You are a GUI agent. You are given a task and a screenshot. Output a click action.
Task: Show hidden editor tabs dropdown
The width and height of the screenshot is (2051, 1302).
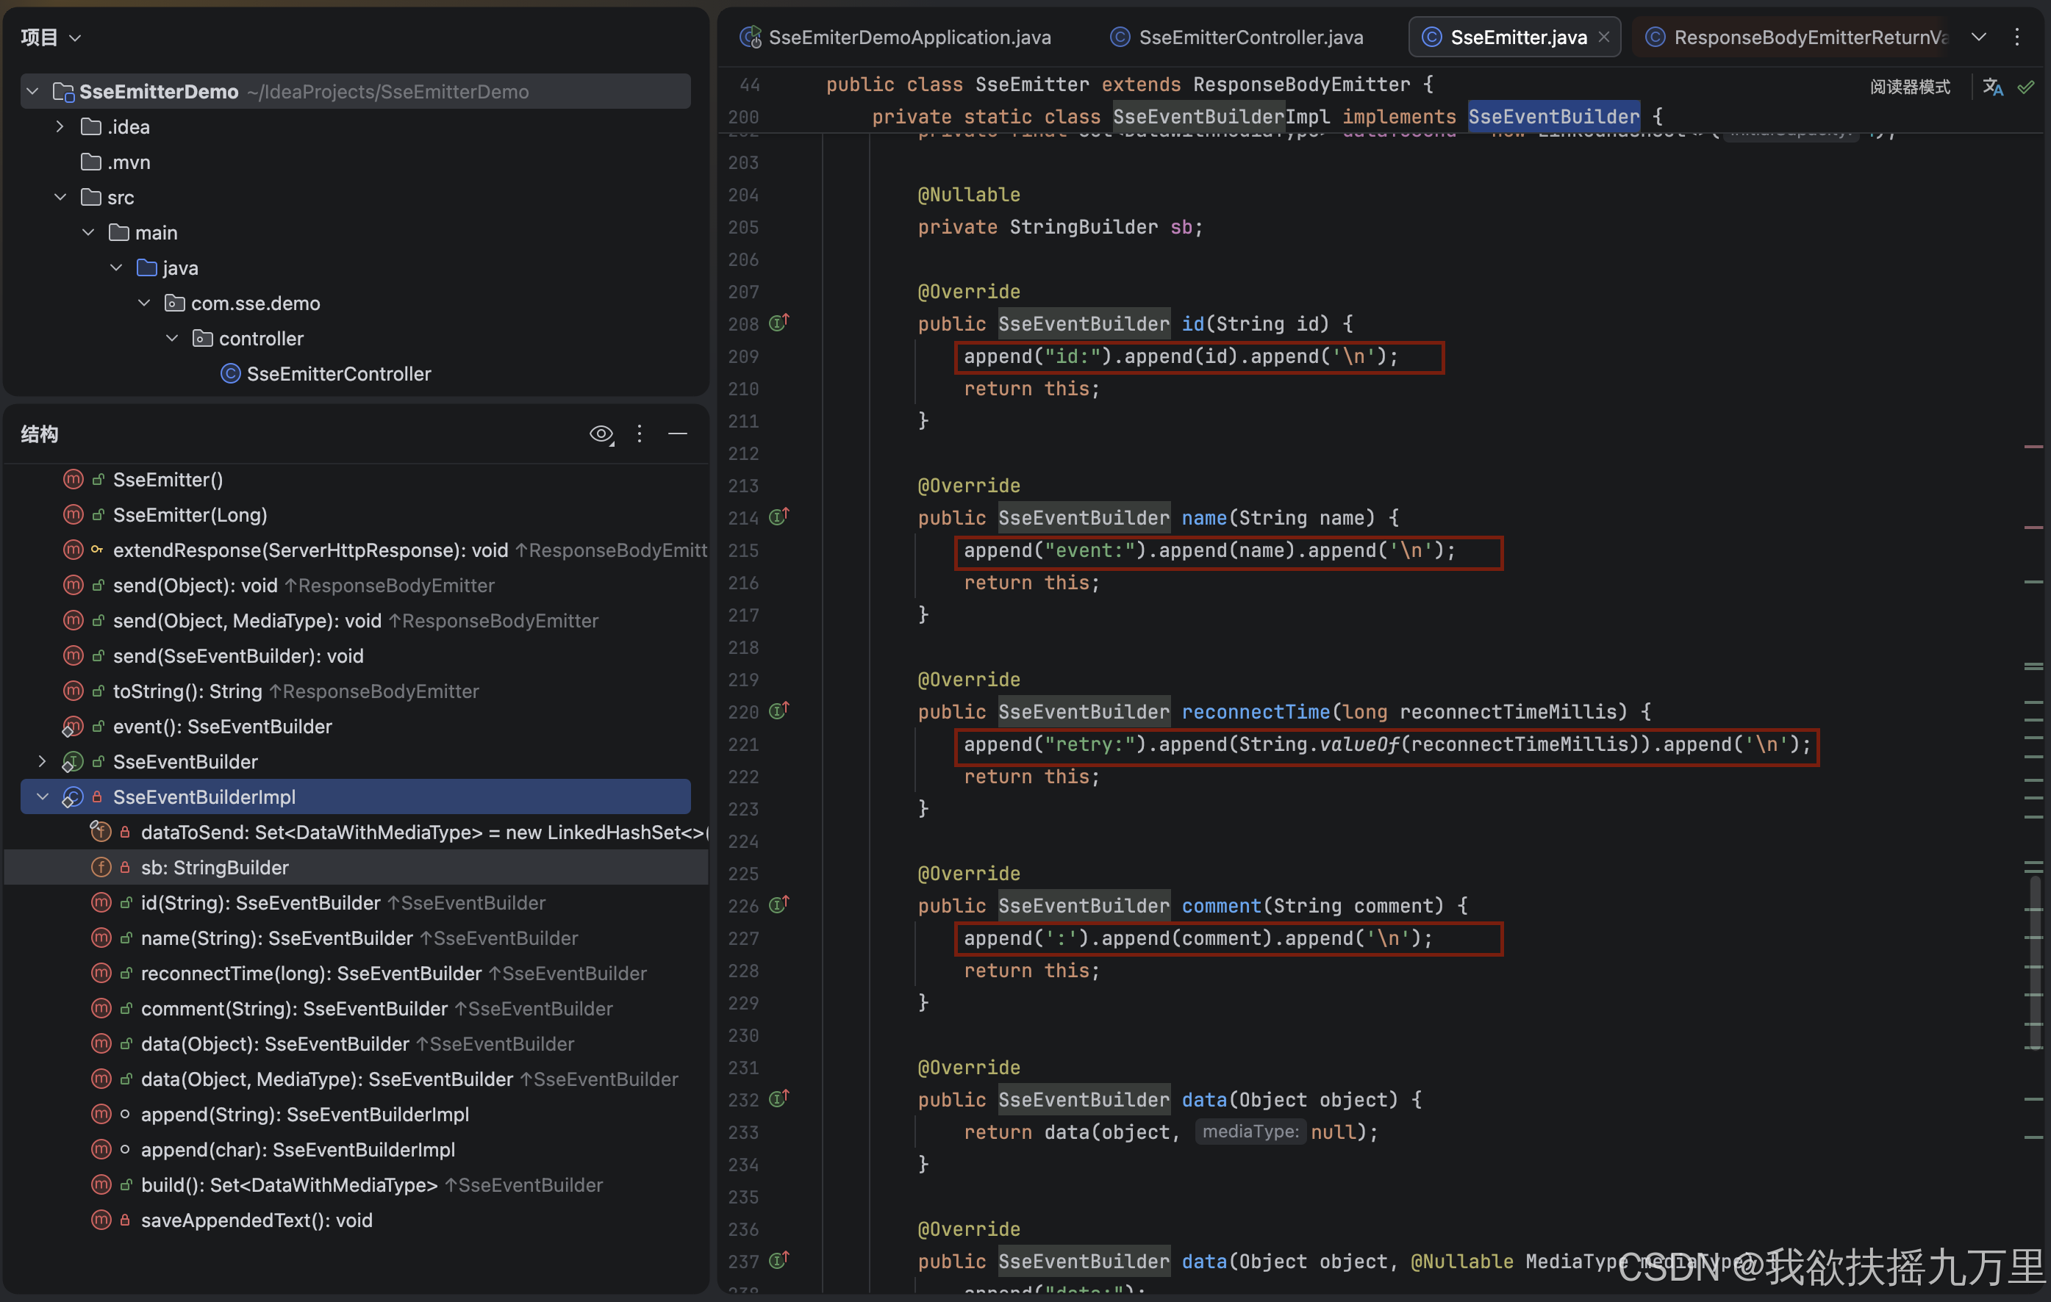1980,37
